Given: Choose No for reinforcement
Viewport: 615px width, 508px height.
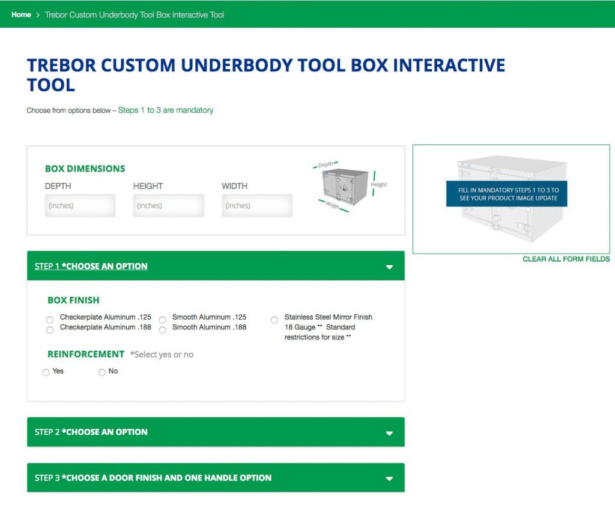Looking at the screenshot, I should click(101, 372).
